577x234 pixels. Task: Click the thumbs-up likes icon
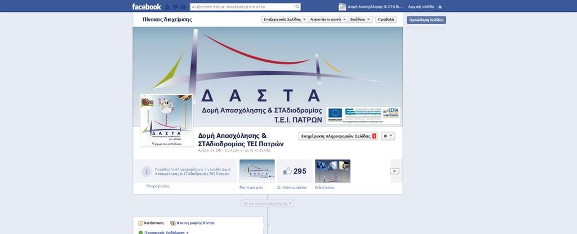click(287, 171)
